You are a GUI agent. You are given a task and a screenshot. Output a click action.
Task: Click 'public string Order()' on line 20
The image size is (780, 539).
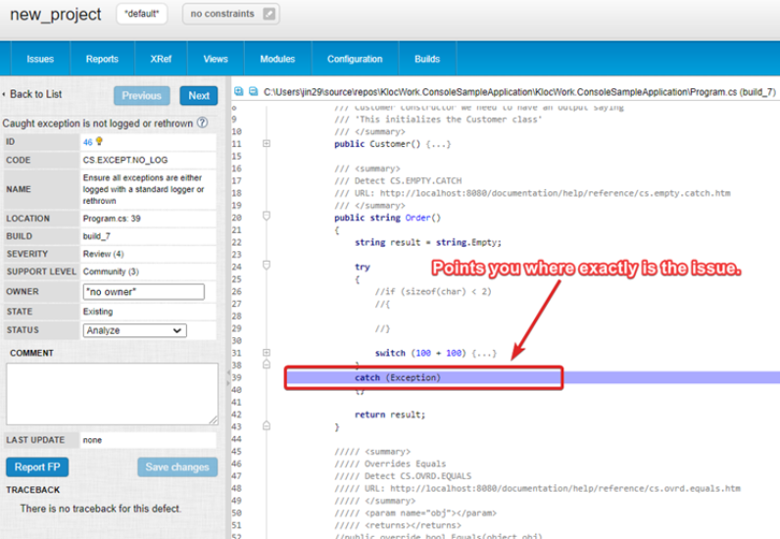pyautogui.click(x=387, y=218)
